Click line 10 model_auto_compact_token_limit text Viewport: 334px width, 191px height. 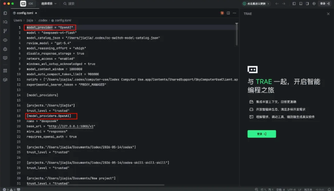[62, 74]
